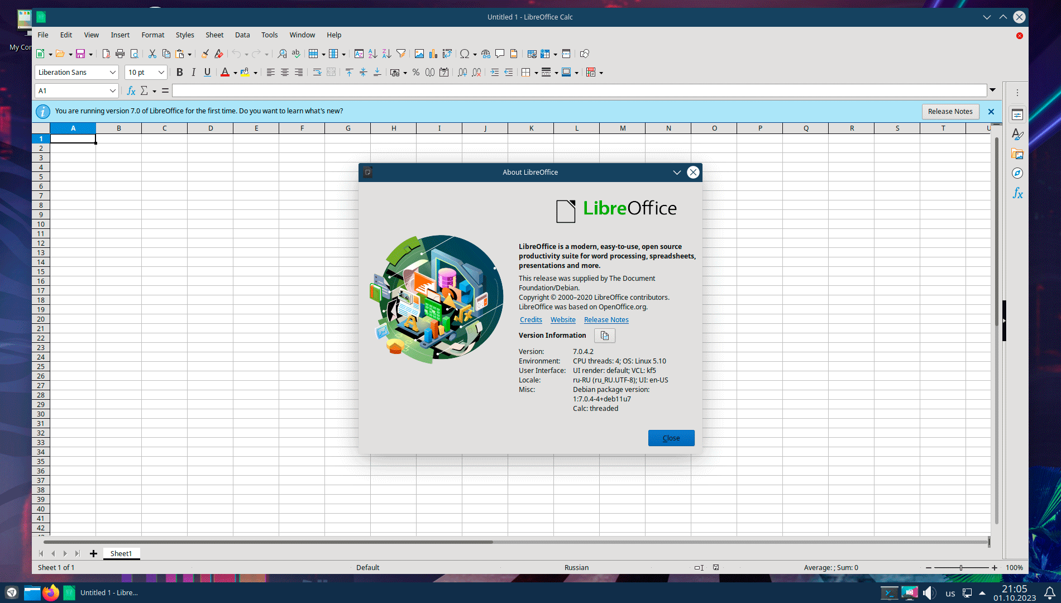Select column D header
1061x603 pixels.
211,128
